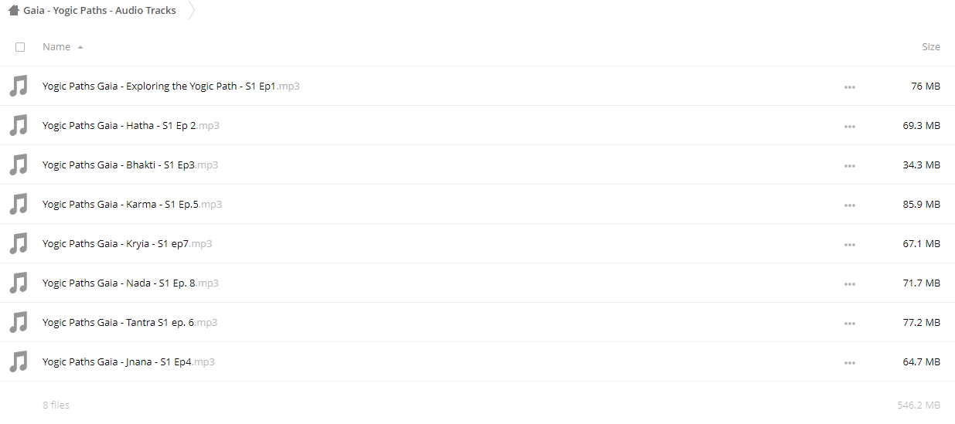Click music note icon for Hatha track
Viewport: 955px width, 424px height.
click(x=19, y=125)
